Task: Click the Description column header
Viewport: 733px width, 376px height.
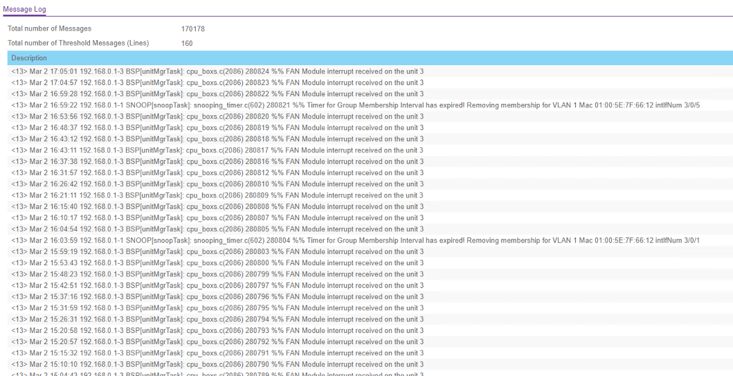Action: click(x=29, y=58)
